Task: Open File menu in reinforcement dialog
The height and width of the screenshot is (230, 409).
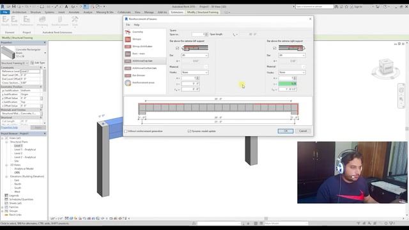Action: click(x=128, y=25)
